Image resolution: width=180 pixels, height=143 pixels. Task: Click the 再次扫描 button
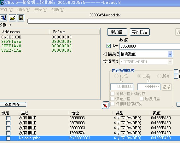click(x=140, y=32)
